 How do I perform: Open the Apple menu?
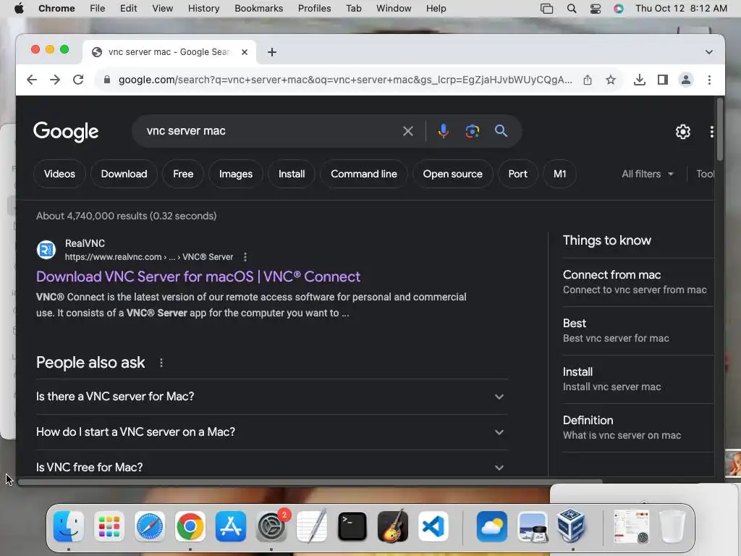pyautogui.click(x=19, y=9)
